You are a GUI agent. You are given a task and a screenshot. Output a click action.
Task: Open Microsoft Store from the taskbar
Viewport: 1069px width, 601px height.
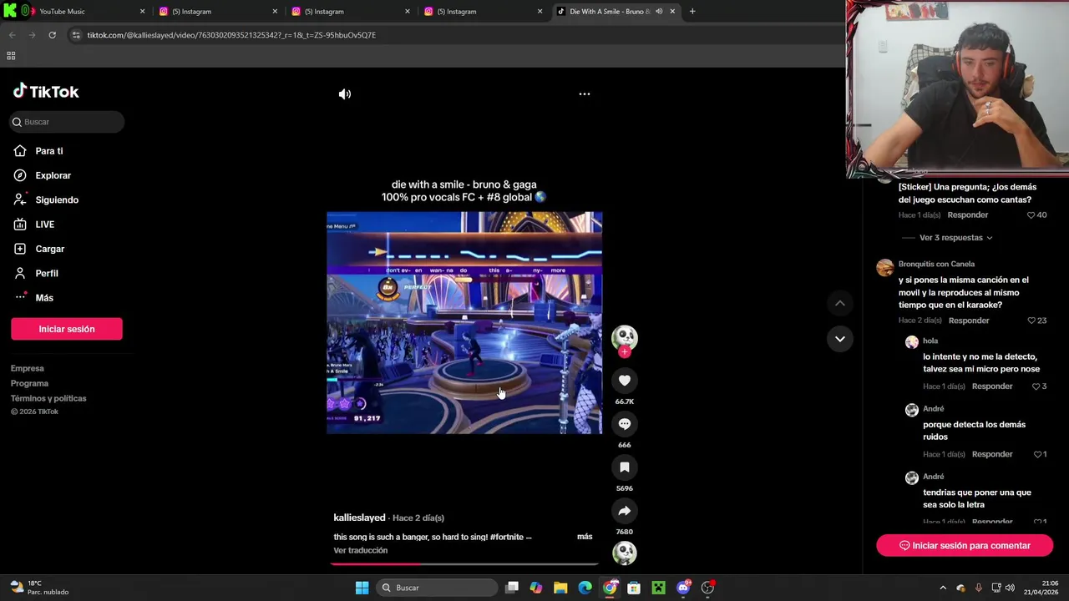(x=634, y=588)
